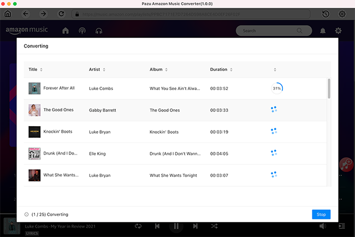Click the 31% progress circle
355x237 pixels.
(x=277, y=88)
